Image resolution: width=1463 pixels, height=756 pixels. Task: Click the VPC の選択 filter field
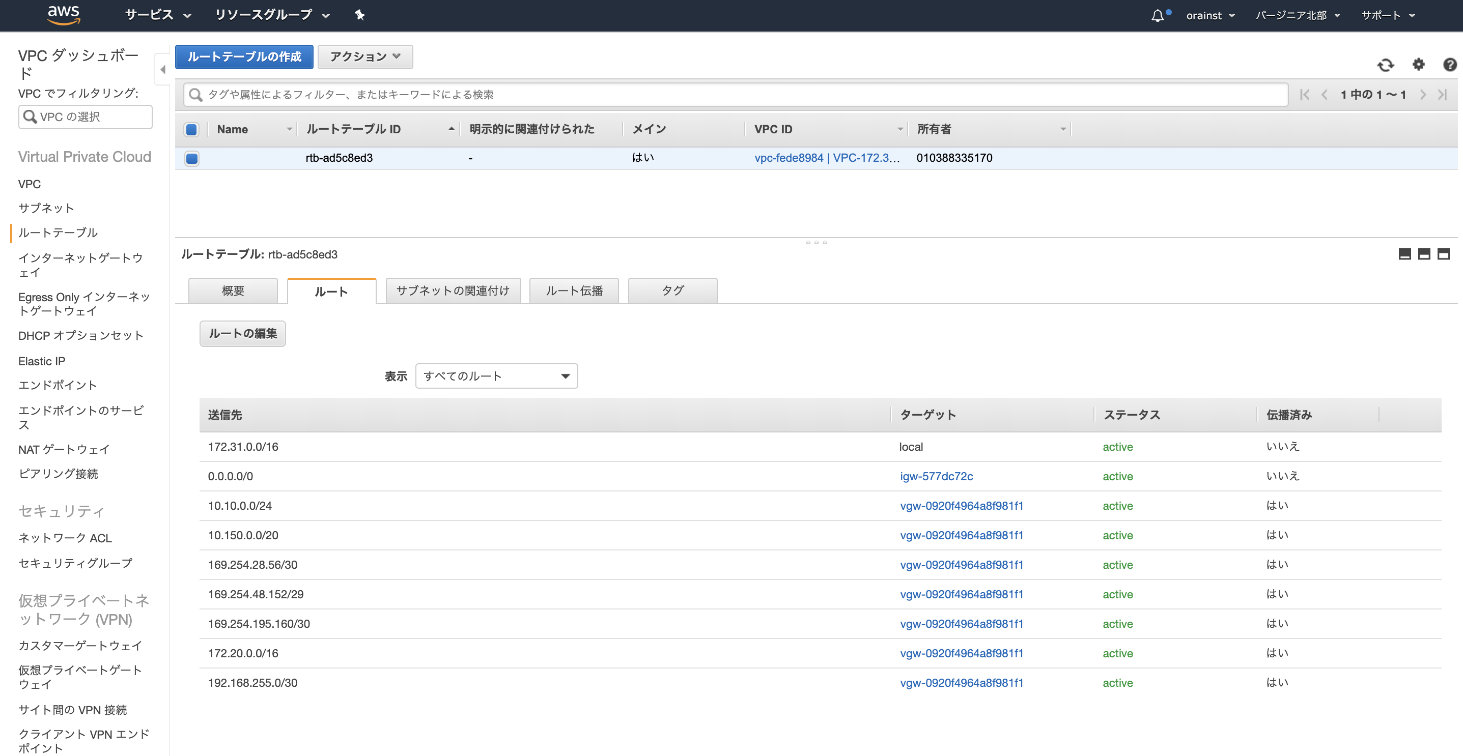point(85,117)
